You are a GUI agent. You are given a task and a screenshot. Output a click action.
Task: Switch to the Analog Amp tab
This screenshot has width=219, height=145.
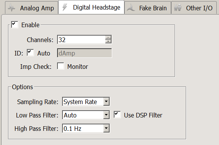[x=32, y=8]
